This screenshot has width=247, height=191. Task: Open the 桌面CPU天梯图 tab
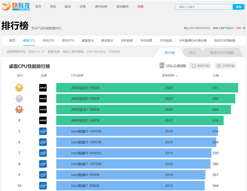coord(221,53)
